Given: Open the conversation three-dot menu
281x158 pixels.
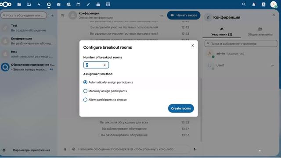Looking at the screenshot, I should tap(162, 15).
